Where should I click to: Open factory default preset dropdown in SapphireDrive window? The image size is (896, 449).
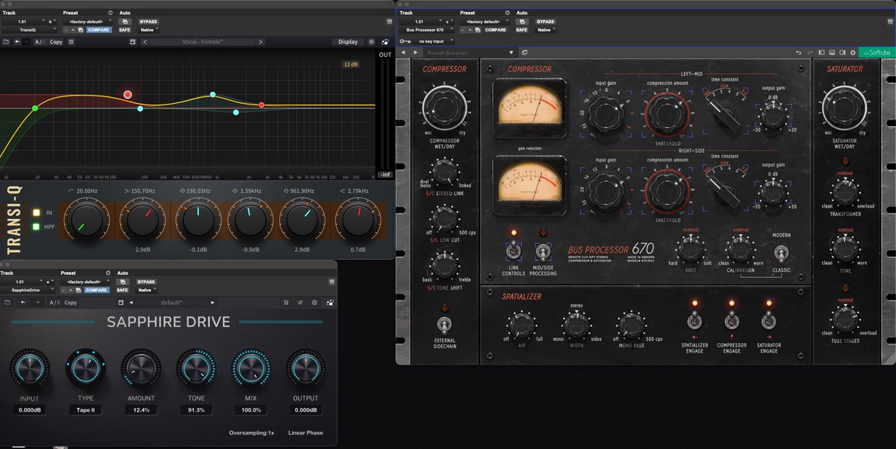(x=84, y=282)
